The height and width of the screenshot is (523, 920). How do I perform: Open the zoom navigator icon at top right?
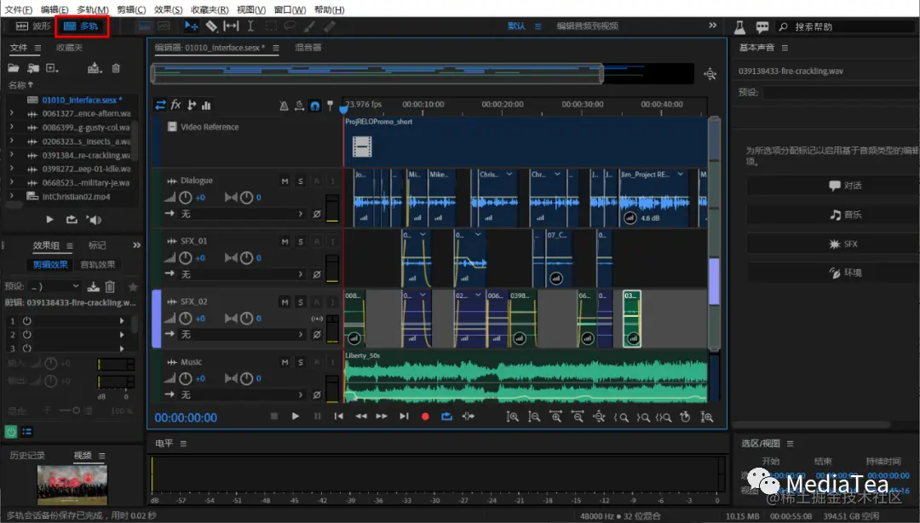click(x=710, y=75)
